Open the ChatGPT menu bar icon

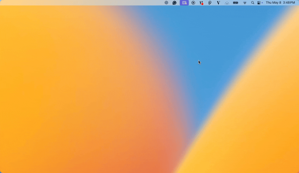tap(166, 3)
